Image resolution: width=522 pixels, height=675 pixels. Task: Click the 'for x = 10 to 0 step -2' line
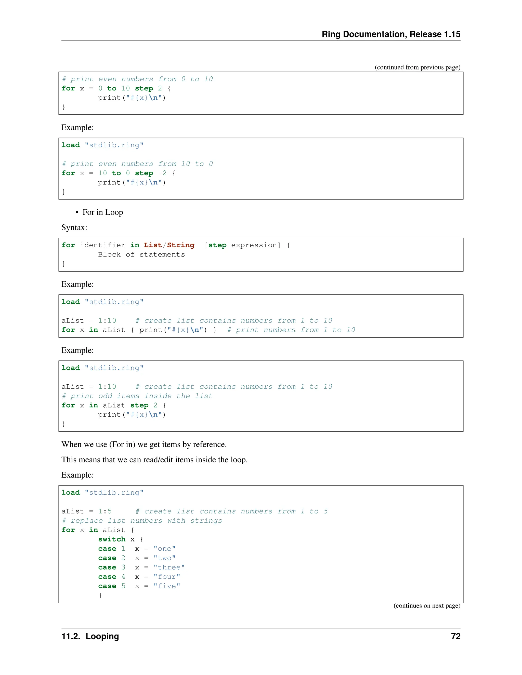[x=119, y=173]
